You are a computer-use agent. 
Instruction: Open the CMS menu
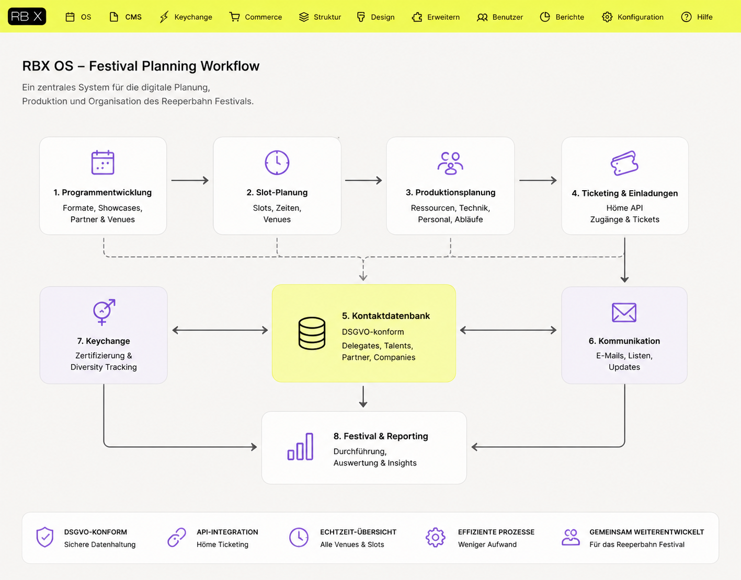pos(126,17)
